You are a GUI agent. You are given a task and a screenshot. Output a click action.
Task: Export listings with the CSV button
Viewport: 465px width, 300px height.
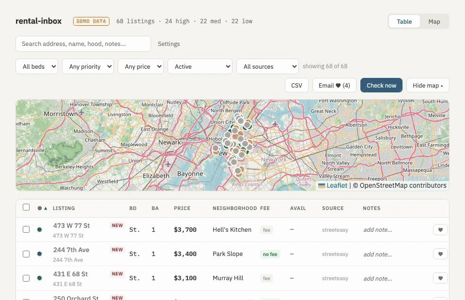296,85
